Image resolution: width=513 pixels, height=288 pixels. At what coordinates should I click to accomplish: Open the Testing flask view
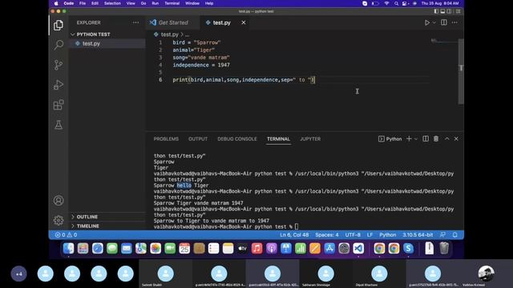click(59, 125)
